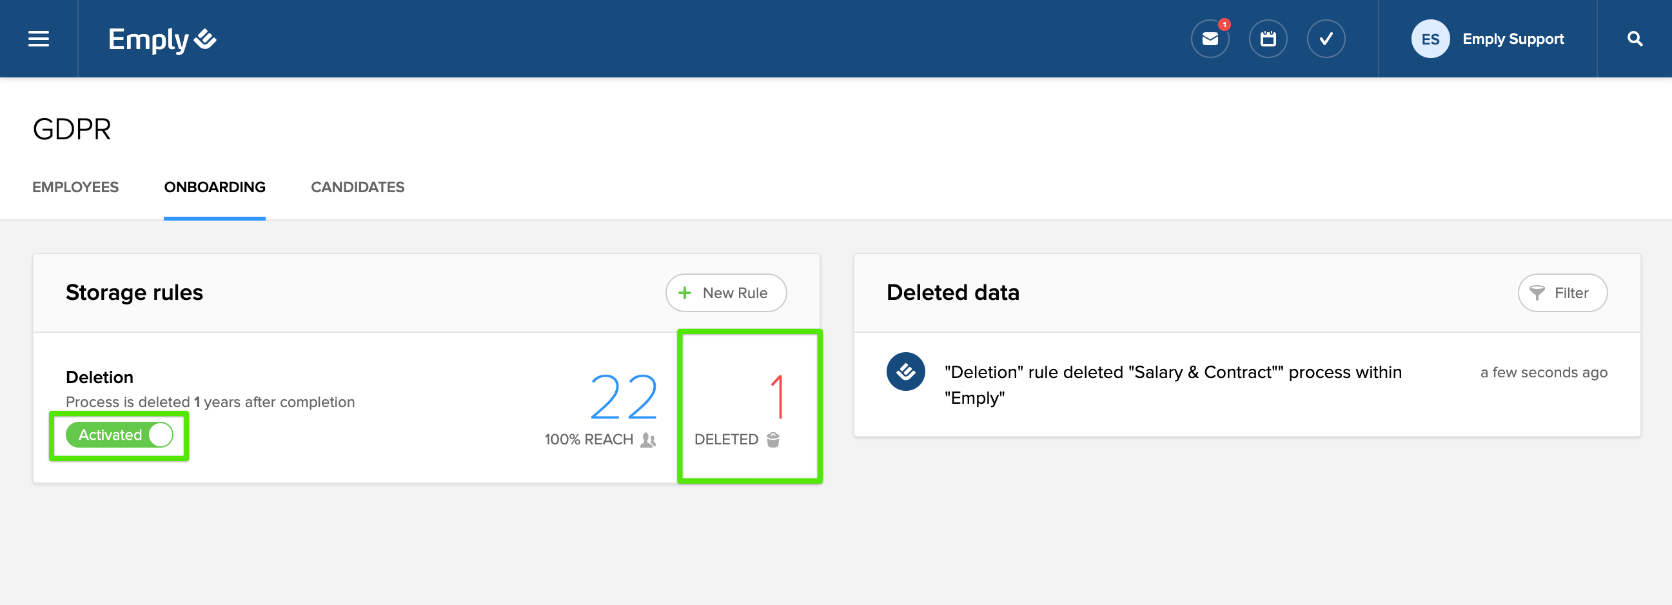
Task: Click the Emply icon beside deleted entry
Action: [905, 372]
